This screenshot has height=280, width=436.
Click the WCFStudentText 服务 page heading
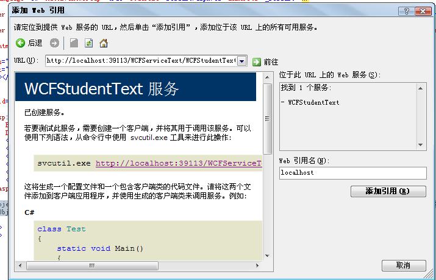[x=101, y=89]
